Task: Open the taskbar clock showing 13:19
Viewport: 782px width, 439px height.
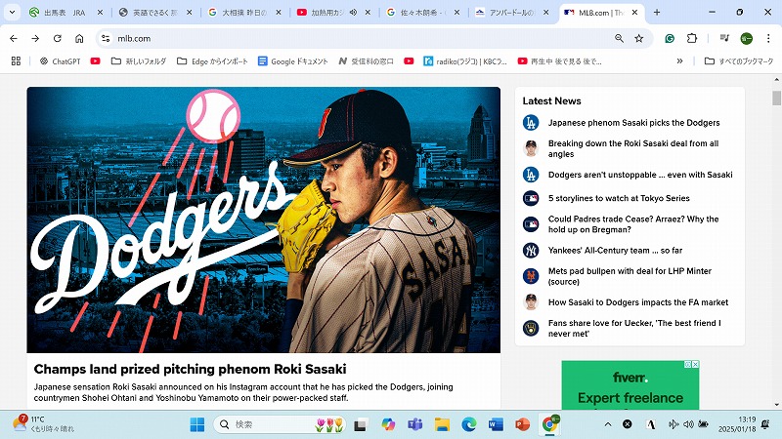Action: click(x=737, y=424)
